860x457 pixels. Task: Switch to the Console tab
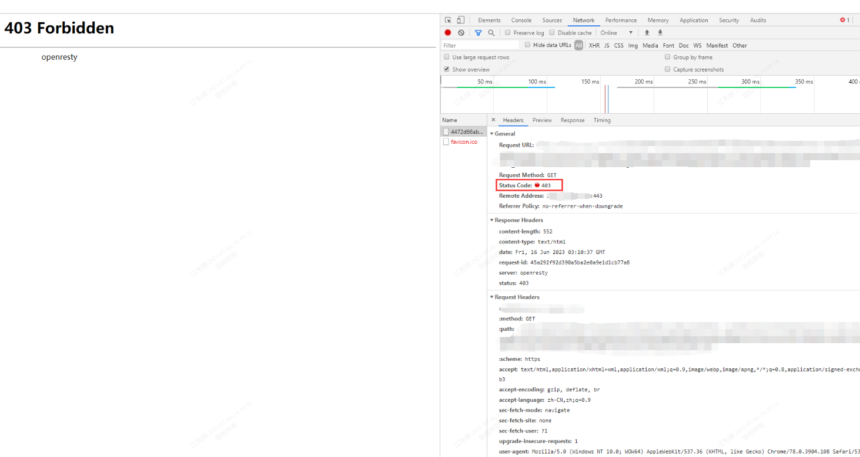coord(521,20)
